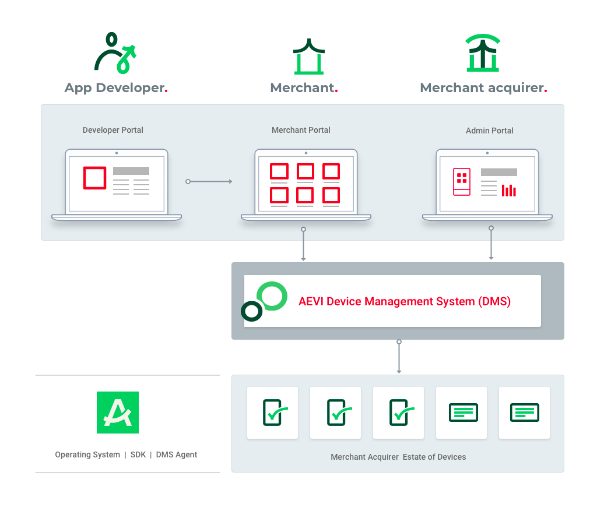Select the fourth device card showing a terminal
Image resolution: width=597 pixels, height=511 pixels.
pos(462,413)
